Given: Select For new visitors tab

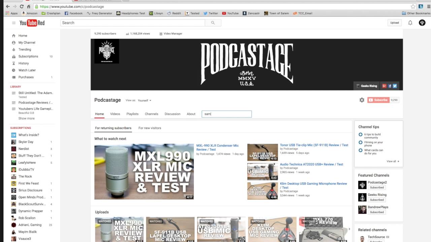Looking at the screenshot, I should click(150, 128).
